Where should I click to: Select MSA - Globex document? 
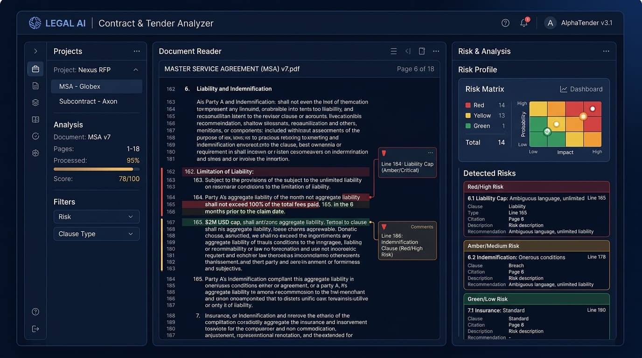pyautogui.click(x=97, y=86)
